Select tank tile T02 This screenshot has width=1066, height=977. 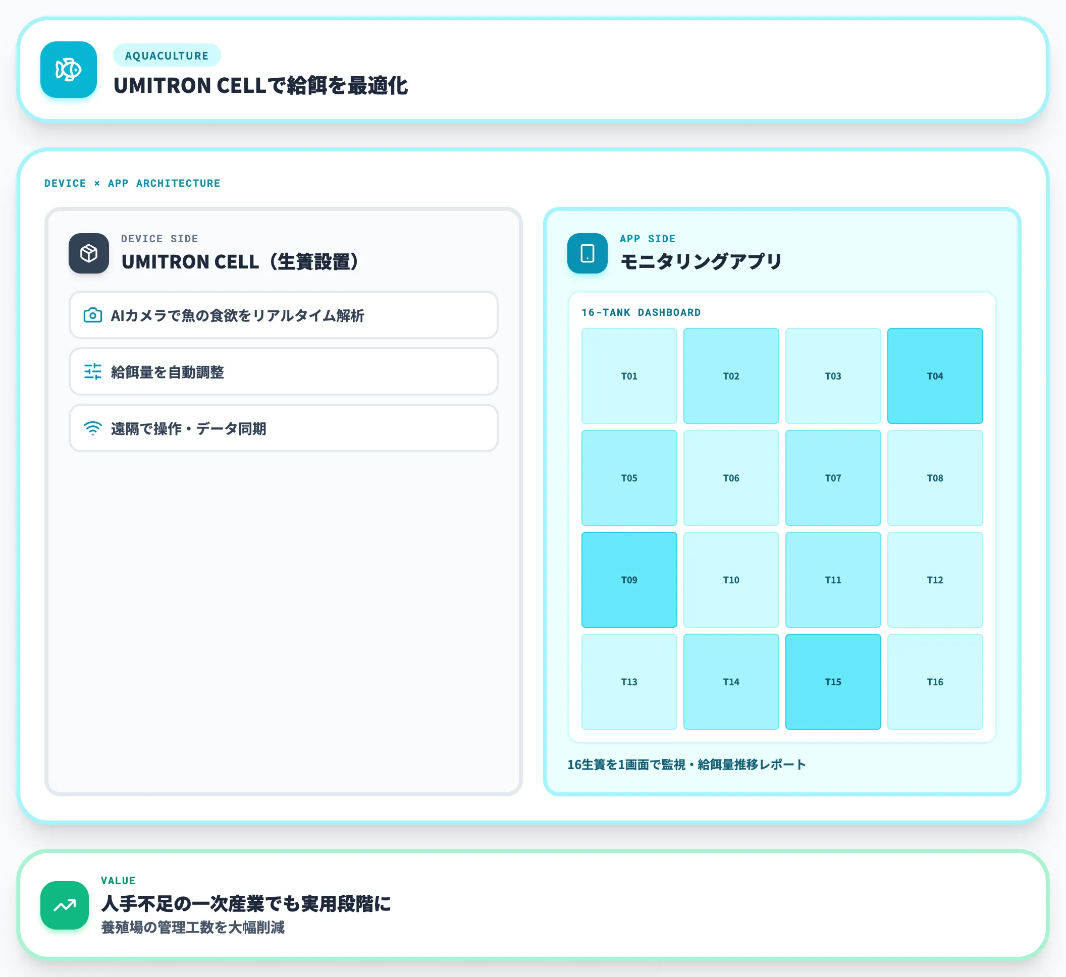731,376
